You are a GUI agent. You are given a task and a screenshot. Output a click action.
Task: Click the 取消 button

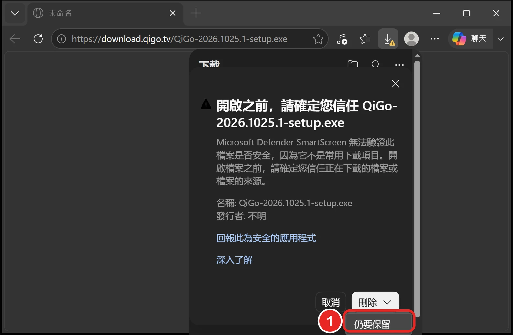pos(331,302)
